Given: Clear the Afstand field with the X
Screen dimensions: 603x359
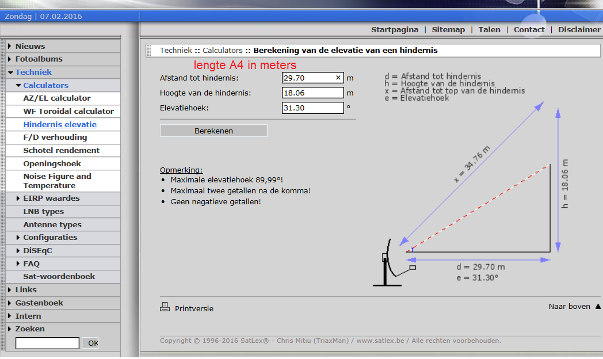Looking at the screenshot, I should point(338,78).
